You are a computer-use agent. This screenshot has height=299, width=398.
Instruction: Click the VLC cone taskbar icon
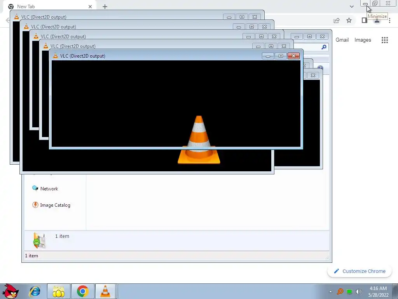(105, 291)
